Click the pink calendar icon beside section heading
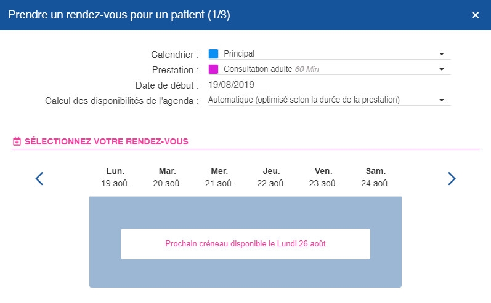This screenshot has width=491, height=303. pyautogui.click(x=17, y=141)
